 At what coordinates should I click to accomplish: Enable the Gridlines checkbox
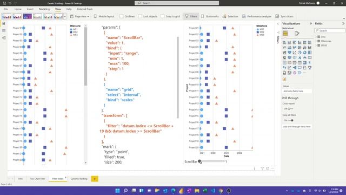pyautogui.click(x=121, y=16)
